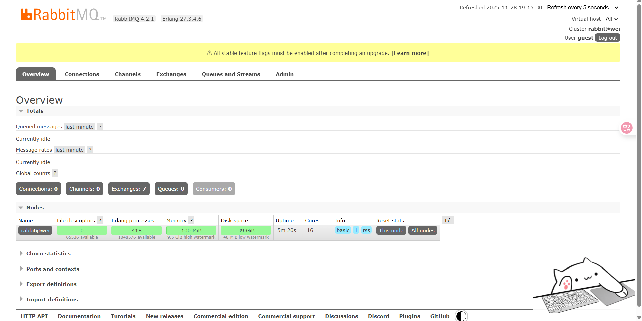Image resolution: width=642 pixels, height=321 pixels.
Task: Open Queues and Streams tab
Action: (x=231, y=74)
